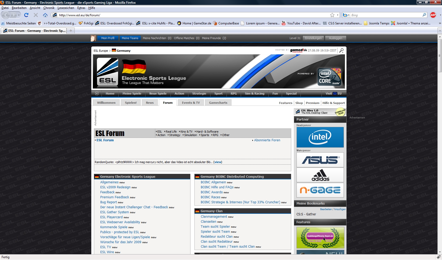
Task: Click the Bing search magnifier icon
Action: (424, 15)
